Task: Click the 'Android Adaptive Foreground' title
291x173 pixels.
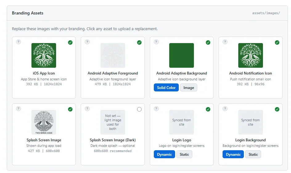Action: (113, 73)
